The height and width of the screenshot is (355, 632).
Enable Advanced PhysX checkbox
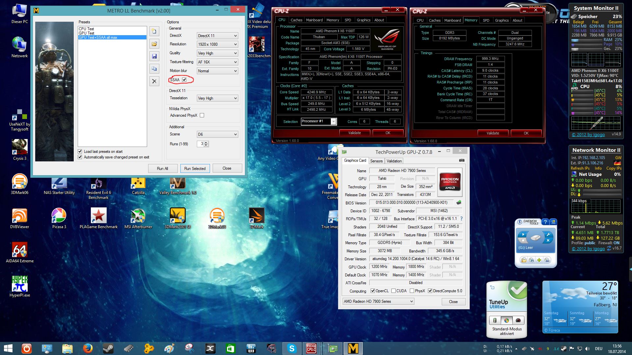click(x=202, y=115)
